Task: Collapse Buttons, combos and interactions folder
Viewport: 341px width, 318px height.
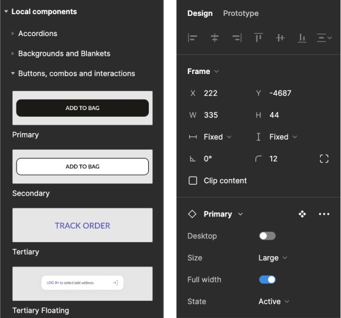Action: tap(13, 73)
